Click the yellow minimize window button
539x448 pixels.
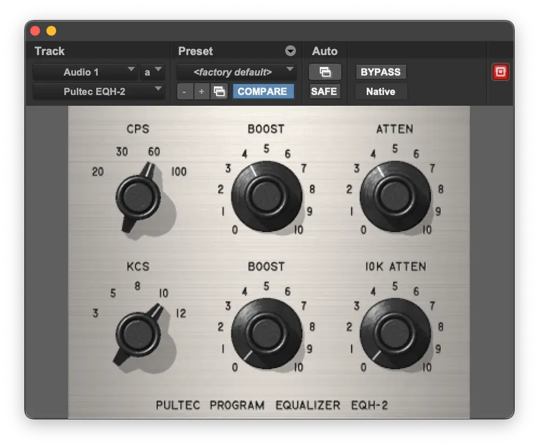coord(51,31)
